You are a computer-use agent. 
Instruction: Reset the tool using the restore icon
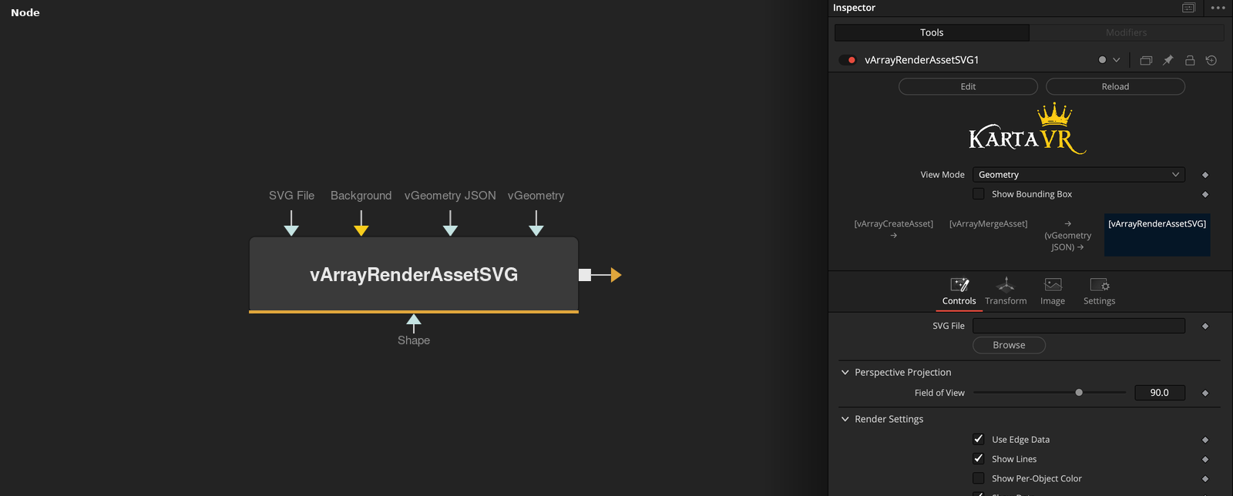(x=1211, y=60)
